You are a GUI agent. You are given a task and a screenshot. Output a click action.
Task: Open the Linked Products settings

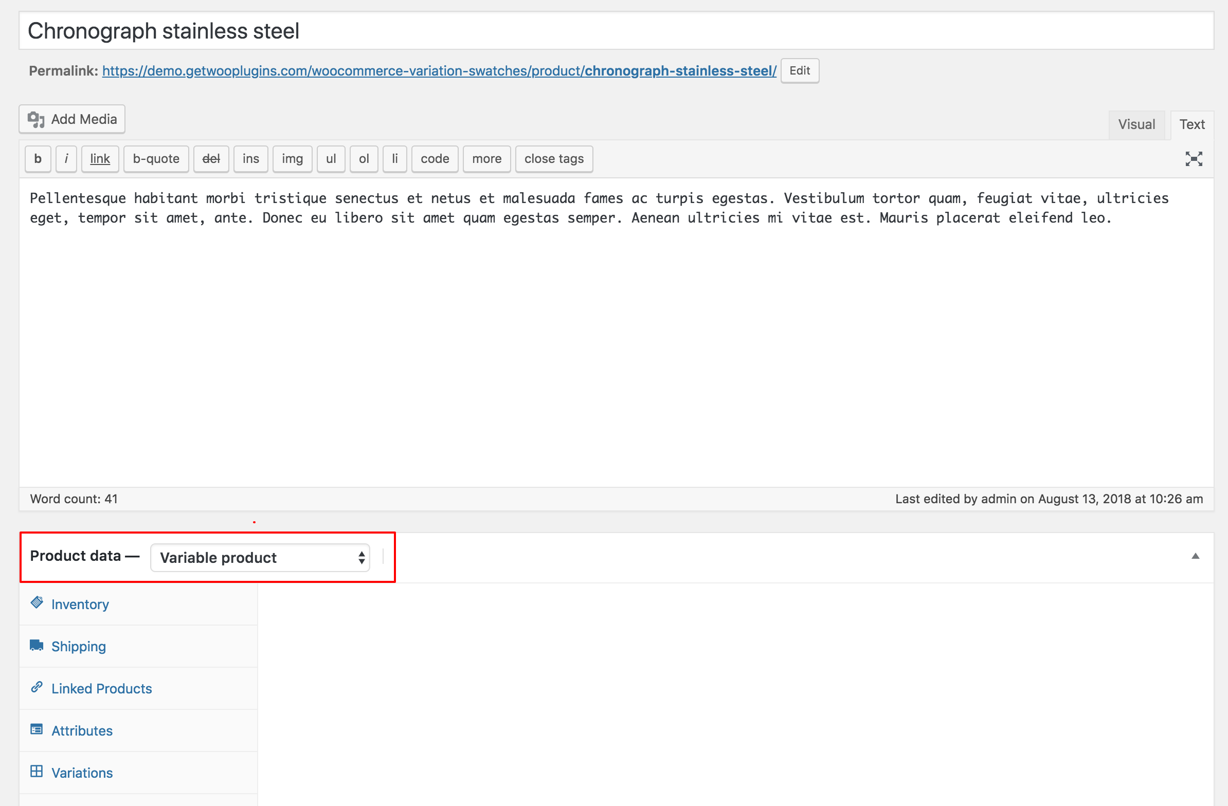[101, 688]
